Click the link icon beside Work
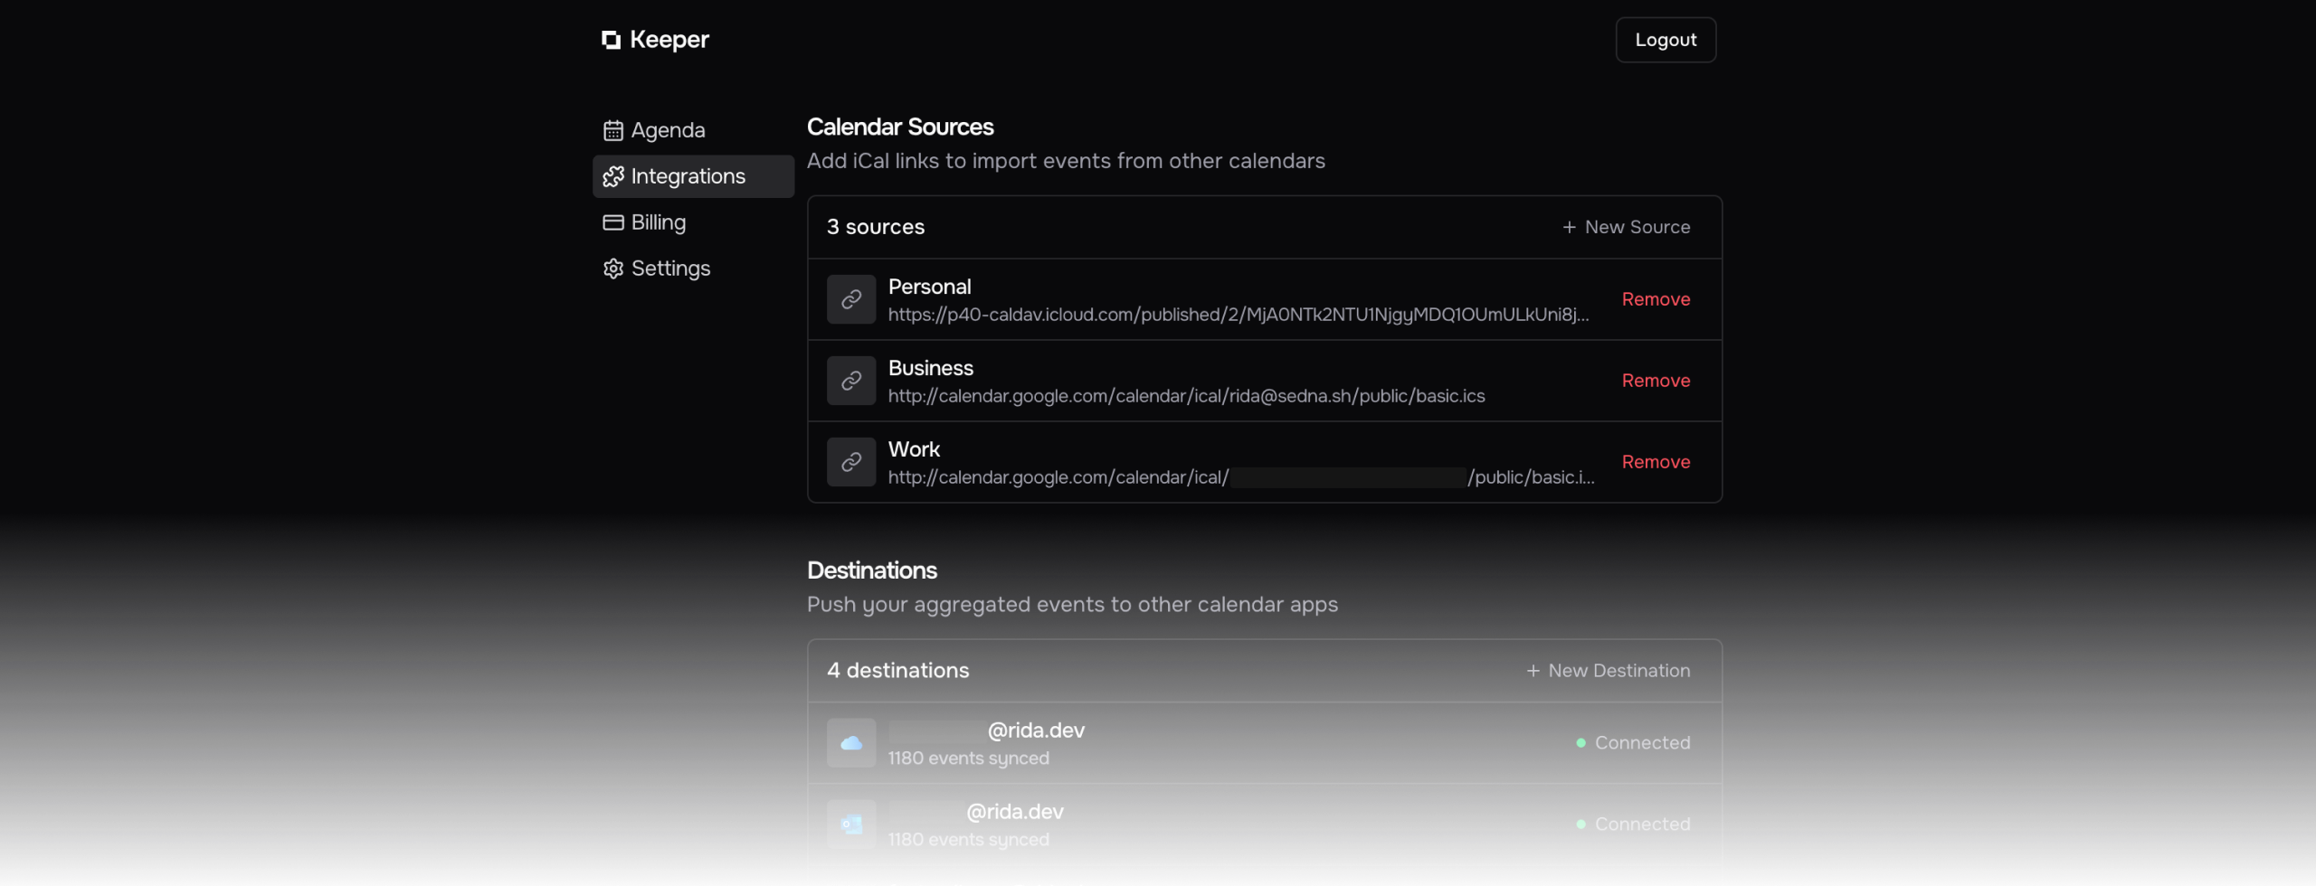Viewport: 2316px width, 886px height. (x=850, y=462)
